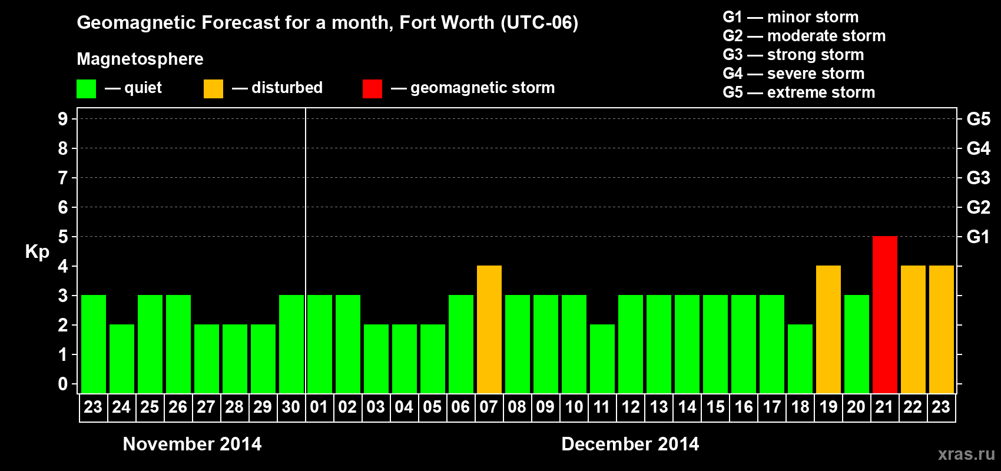Click the orange bar for December 23
Viewport: 1001px width, 471px height.
click(x=942, y=329)
